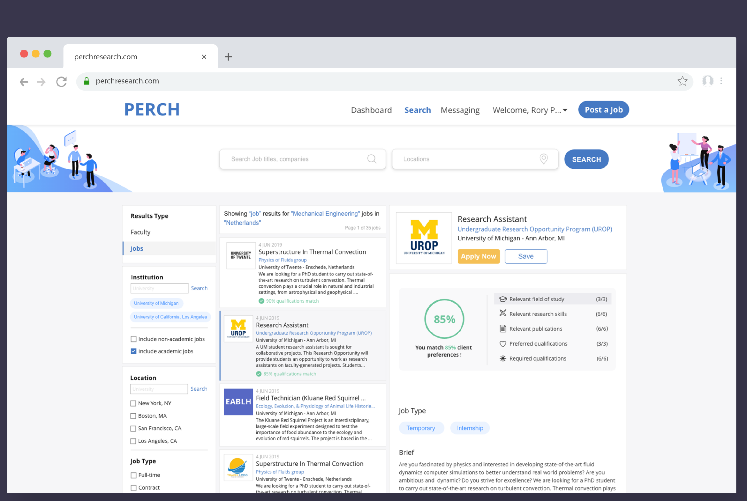
Task: Go back with browser back arrow
Action: click(x=24, y=82)
